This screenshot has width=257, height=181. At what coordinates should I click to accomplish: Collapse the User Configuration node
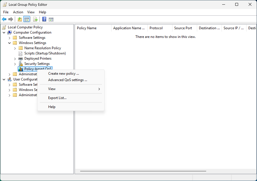pyautogui.click(x=4, y=79)
